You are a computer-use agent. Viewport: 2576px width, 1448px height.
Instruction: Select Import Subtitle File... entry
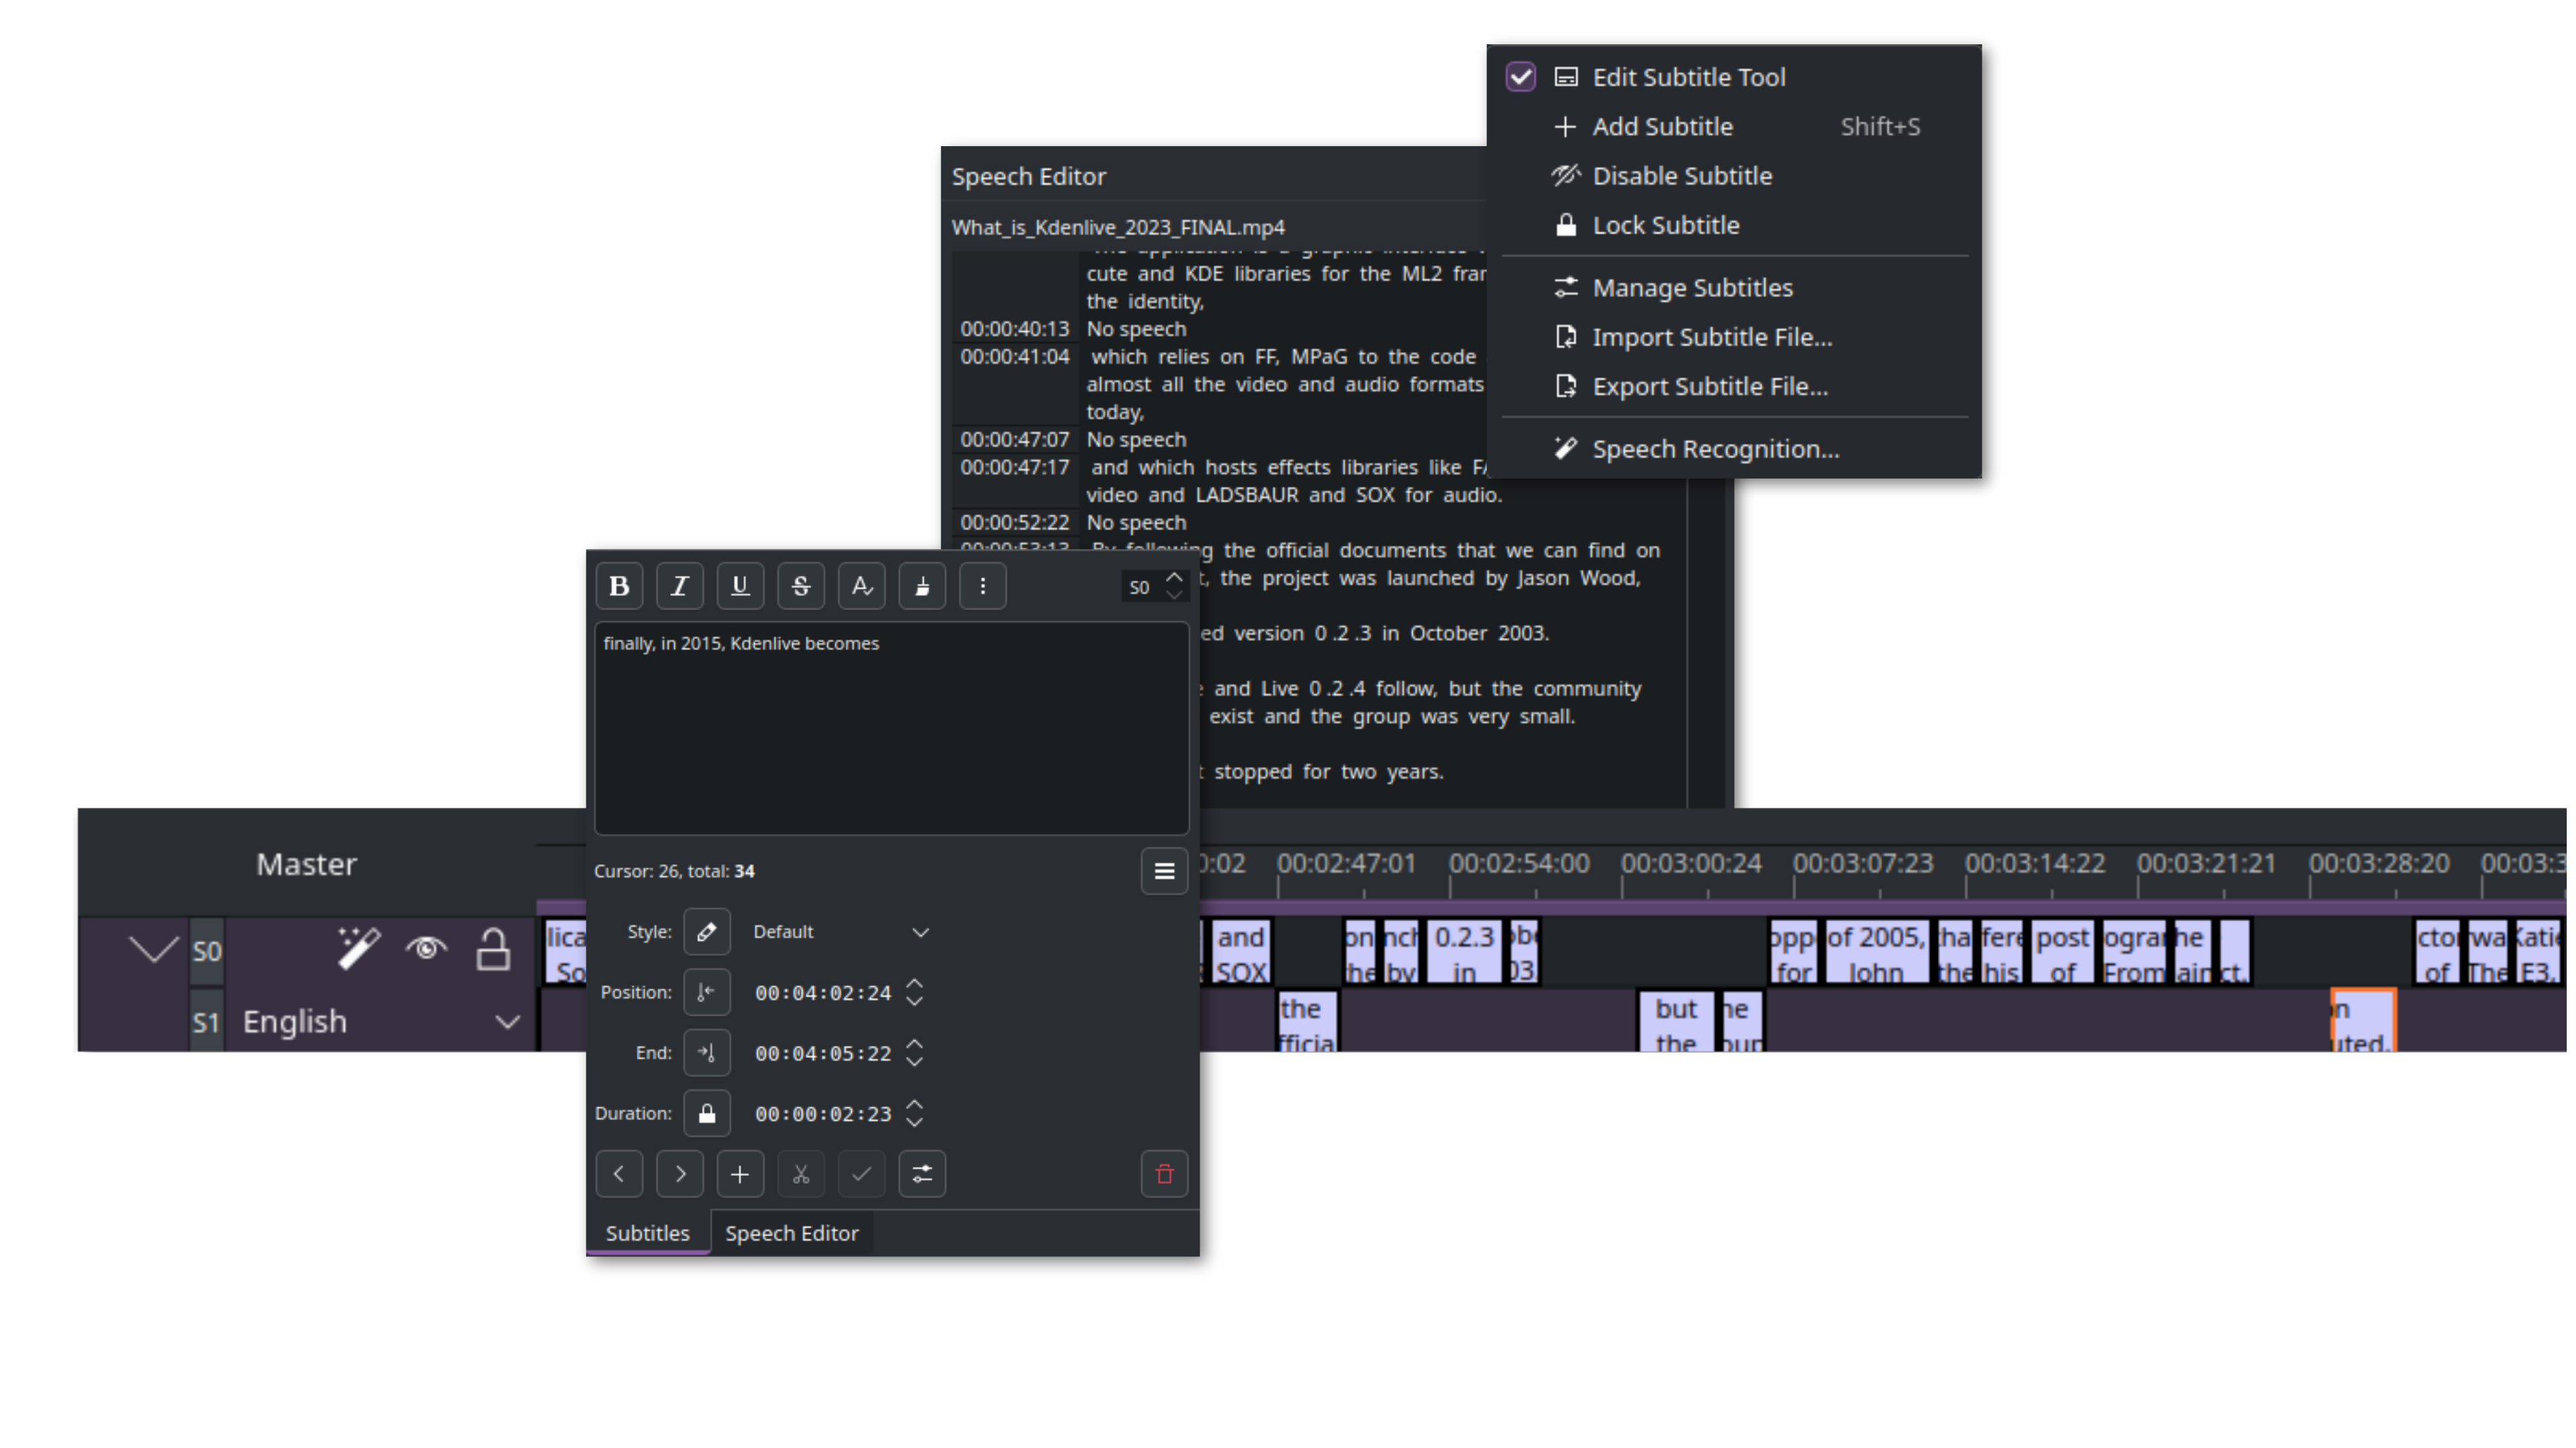point(1734,338)
